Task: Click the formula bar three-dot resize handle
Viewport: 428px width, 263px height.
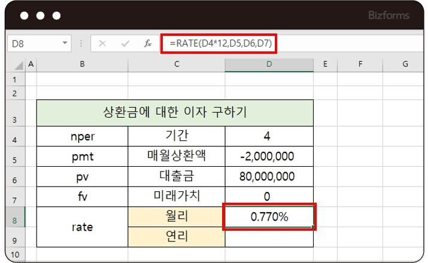Action: click(81, 44)
